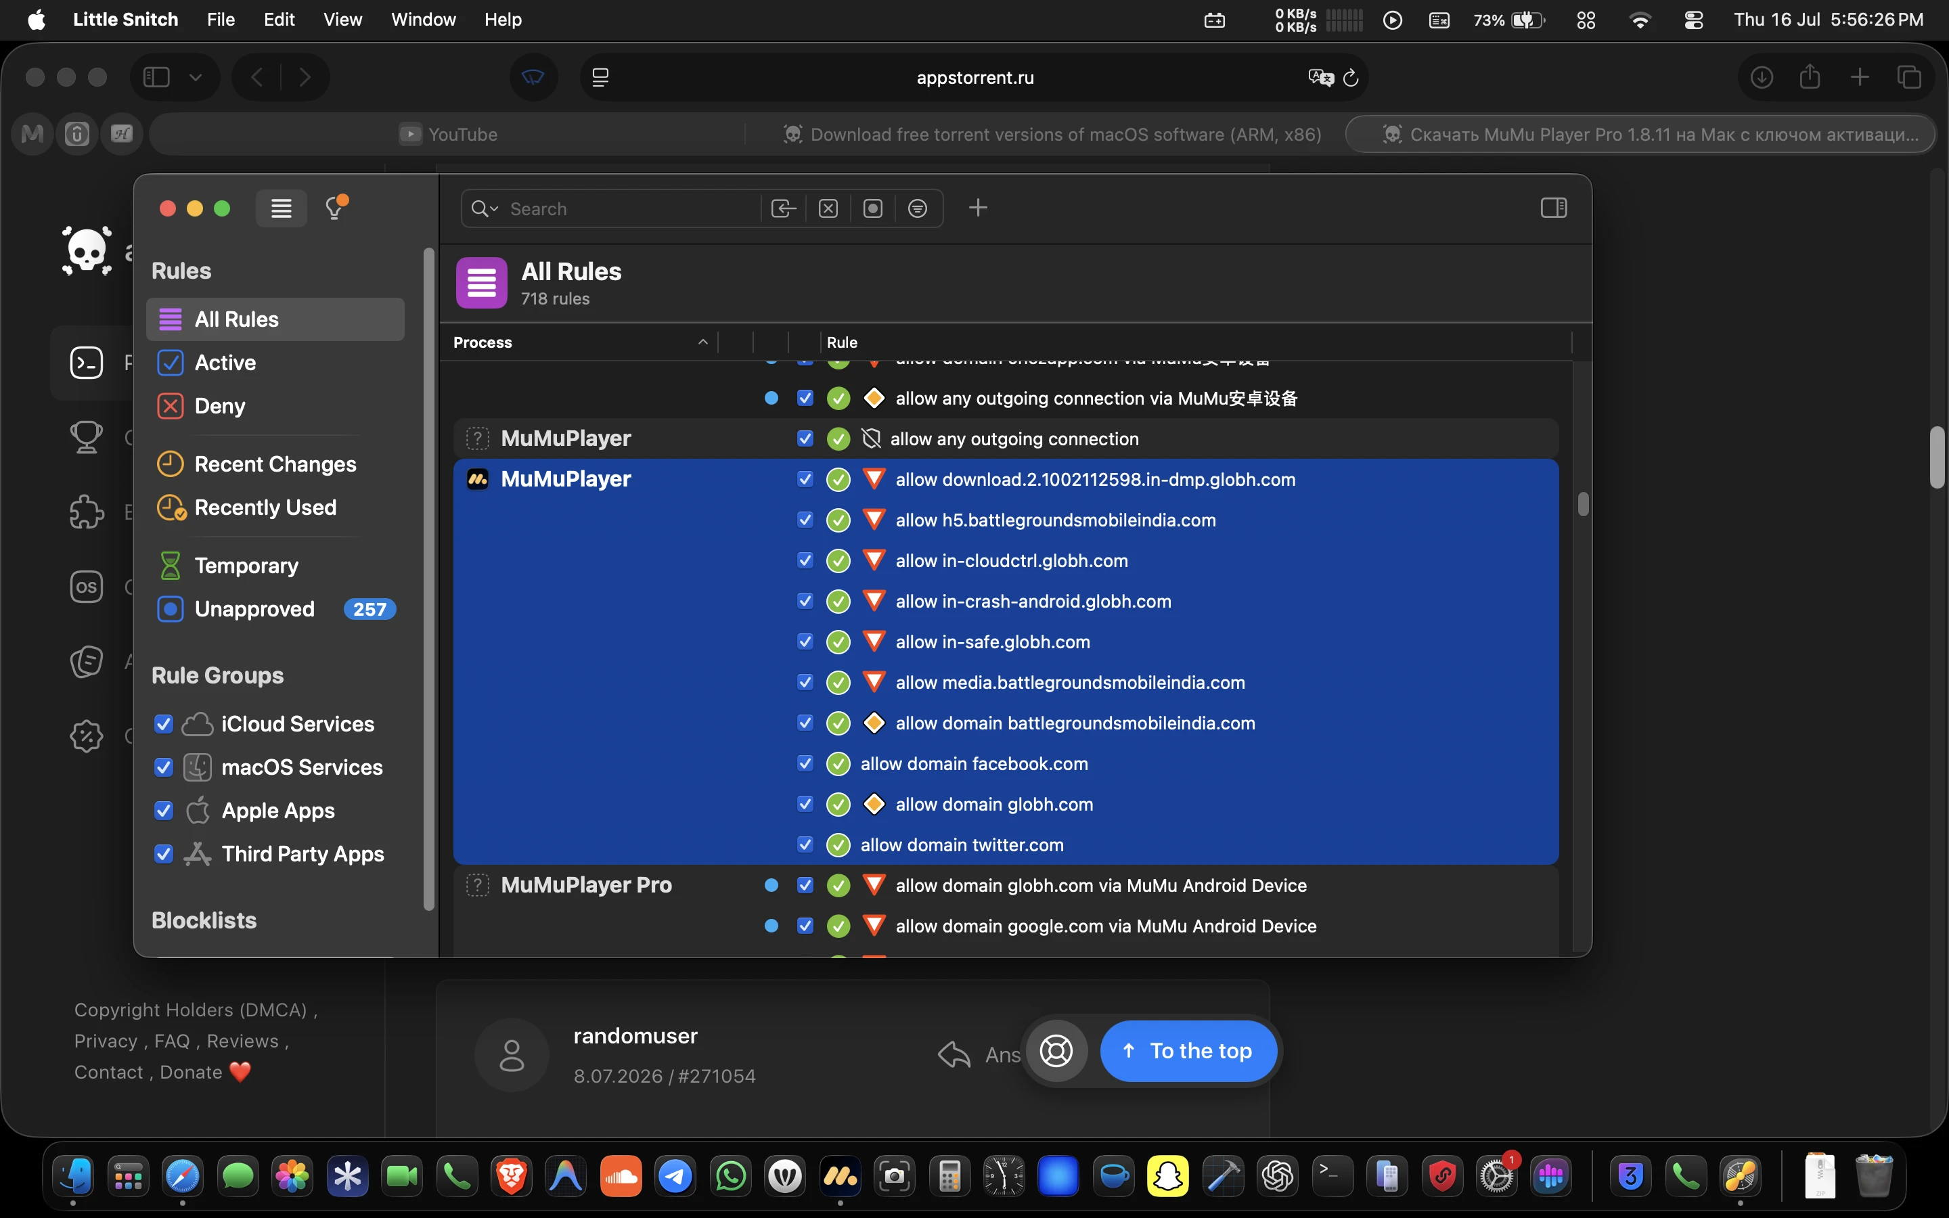1949x1218 pixels.
Task: Click orange diamond icon for globh.com domain rule
Action: [x=874, y=804]
